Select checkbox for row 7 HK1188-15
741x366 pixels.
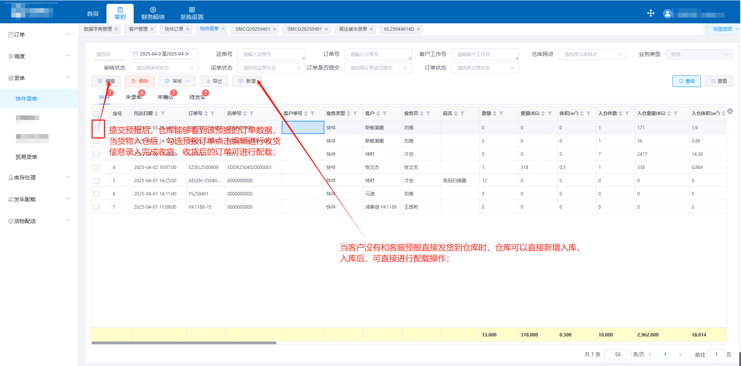coord(96,207)
